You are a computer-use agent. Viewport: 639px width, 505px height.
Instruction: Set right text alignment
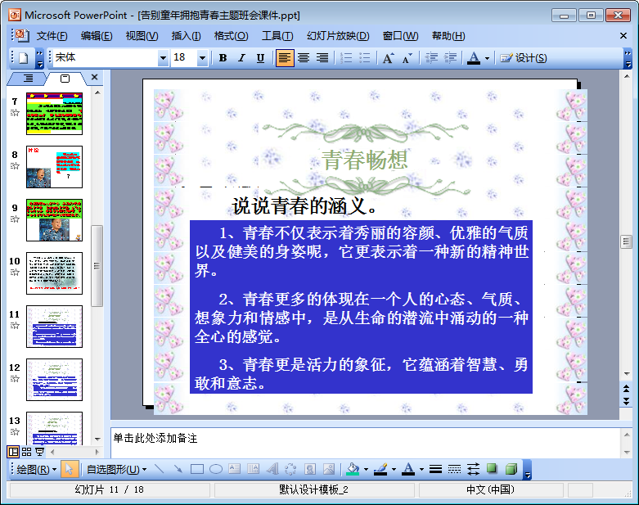[322, 58]
